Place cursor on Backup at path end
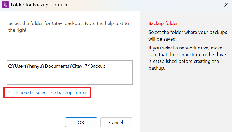The image size is (232, 132). tap(98, 66)
